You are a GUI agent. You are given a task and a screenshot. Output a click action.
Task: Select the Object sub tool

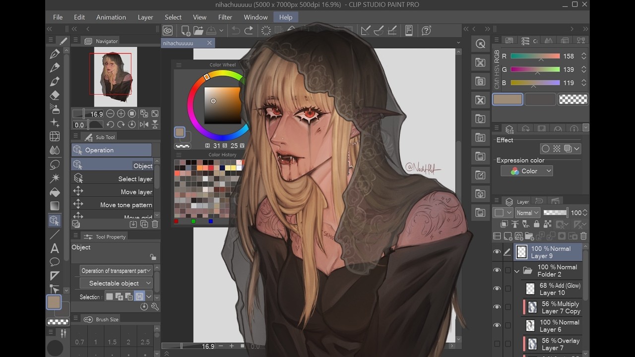pyautogui.click(x=113, y=166)
